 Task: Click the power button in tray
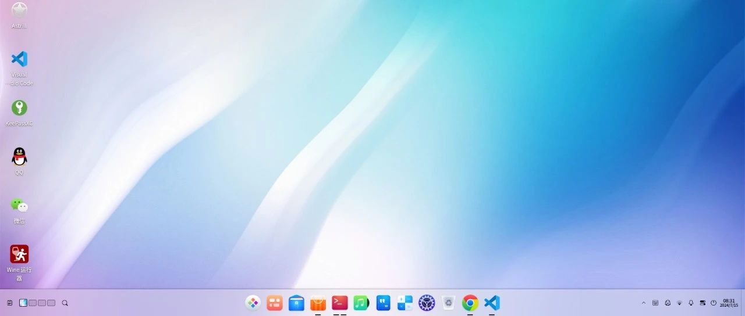[x=714, y=303]
